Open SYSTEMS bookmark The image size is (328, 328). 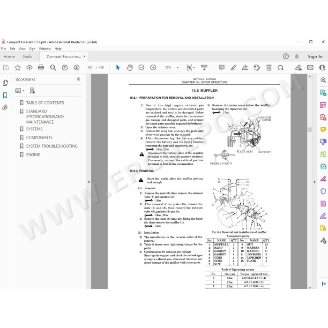click(x=34, y=129)
